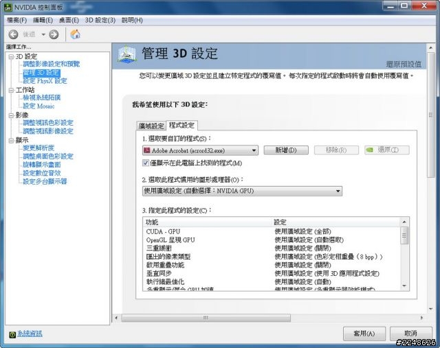This screenshot has width=440, height=348.
Task: Open the Adobe Acrobat program dropdown
Action: coord(200,150)
